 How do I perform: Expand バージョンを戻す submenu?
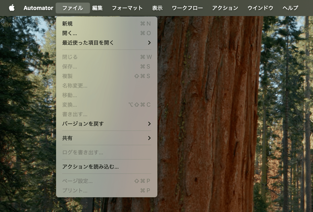(107, 124)
